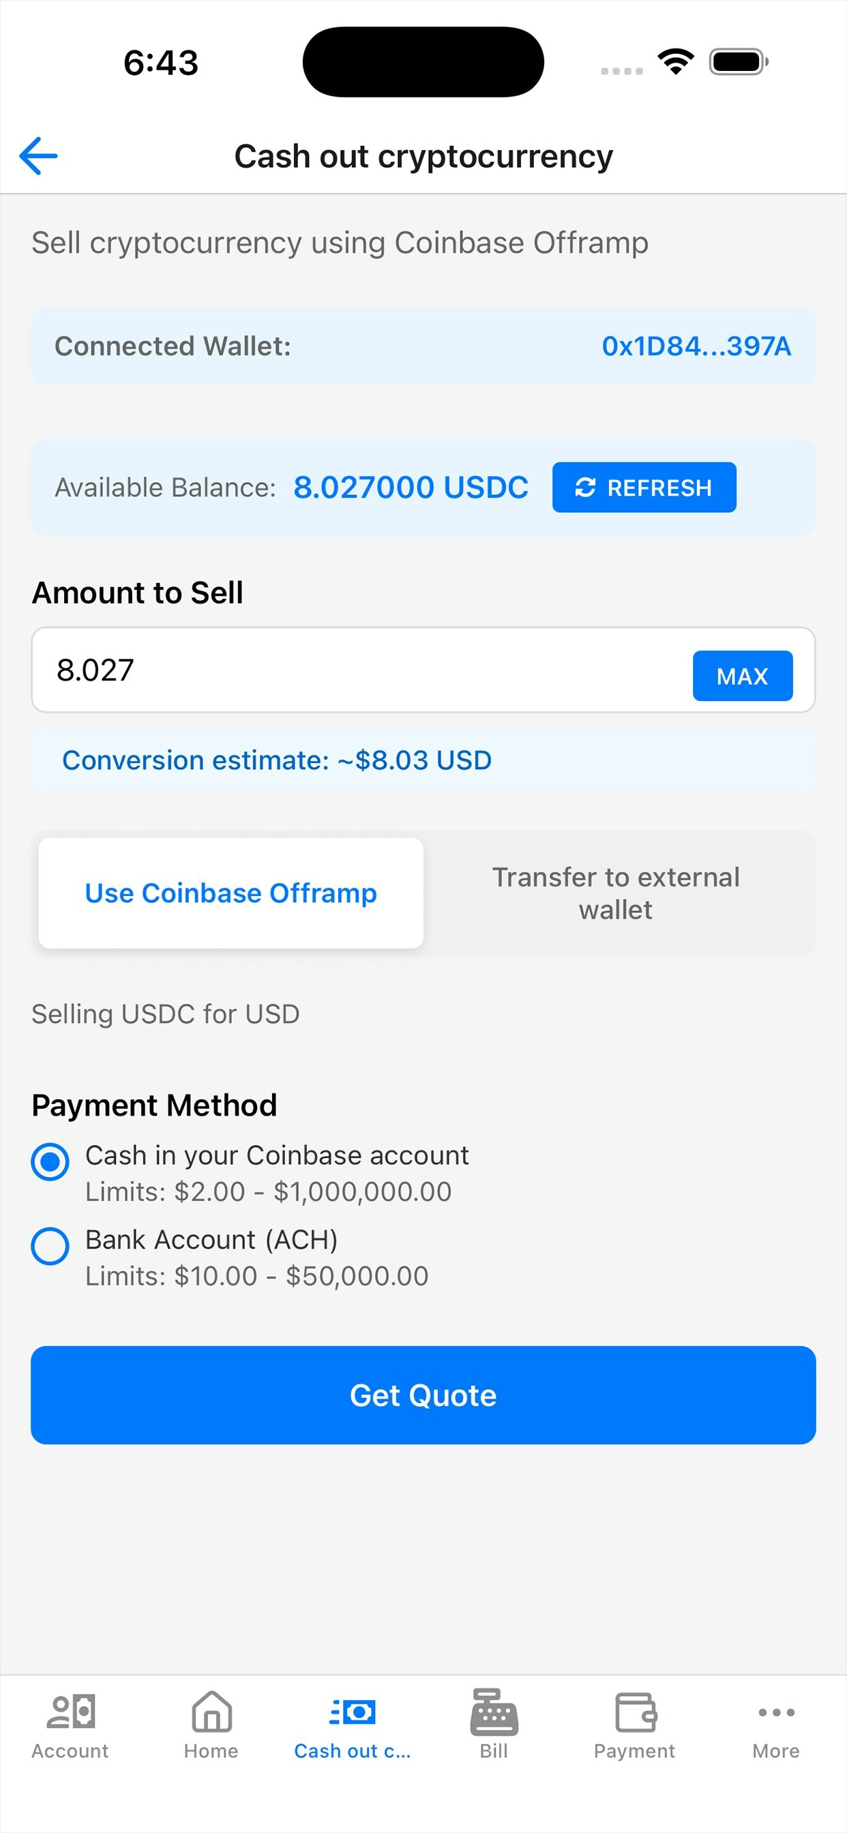Select the Use Coinbase Offramp option

pos(230,893)
